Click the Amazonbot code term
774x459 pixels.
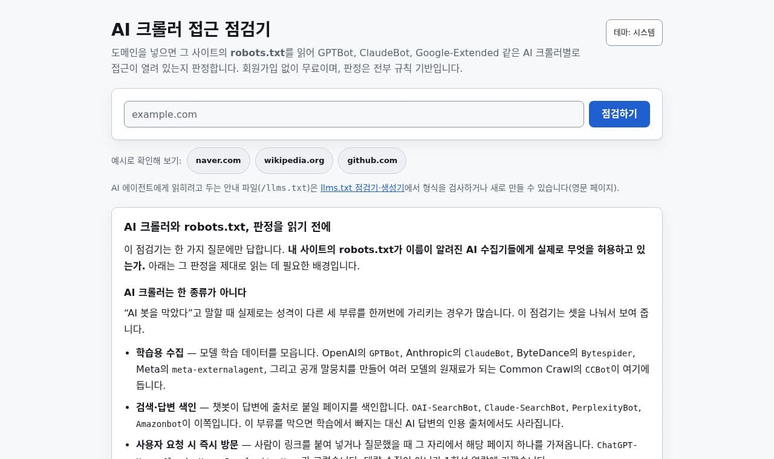click(159, 424)
